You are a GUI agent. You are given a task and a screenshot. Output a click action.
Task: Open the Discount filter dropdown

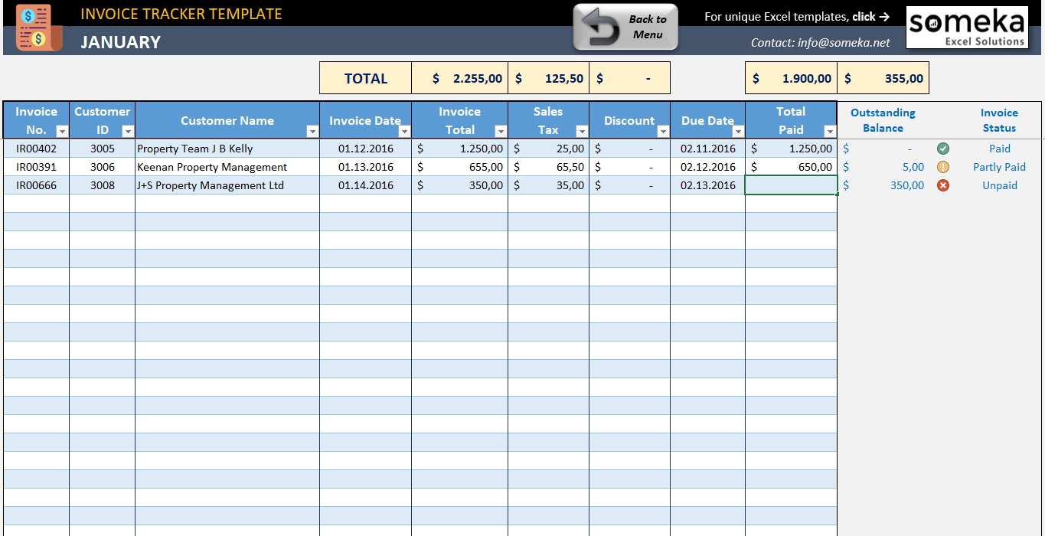[663, 131]
